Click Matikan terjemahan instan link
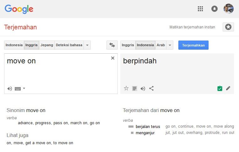239x152 pixels. coord(192,27)
